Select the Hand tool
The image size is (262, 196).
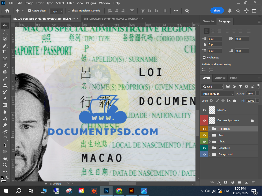[5, 158]
